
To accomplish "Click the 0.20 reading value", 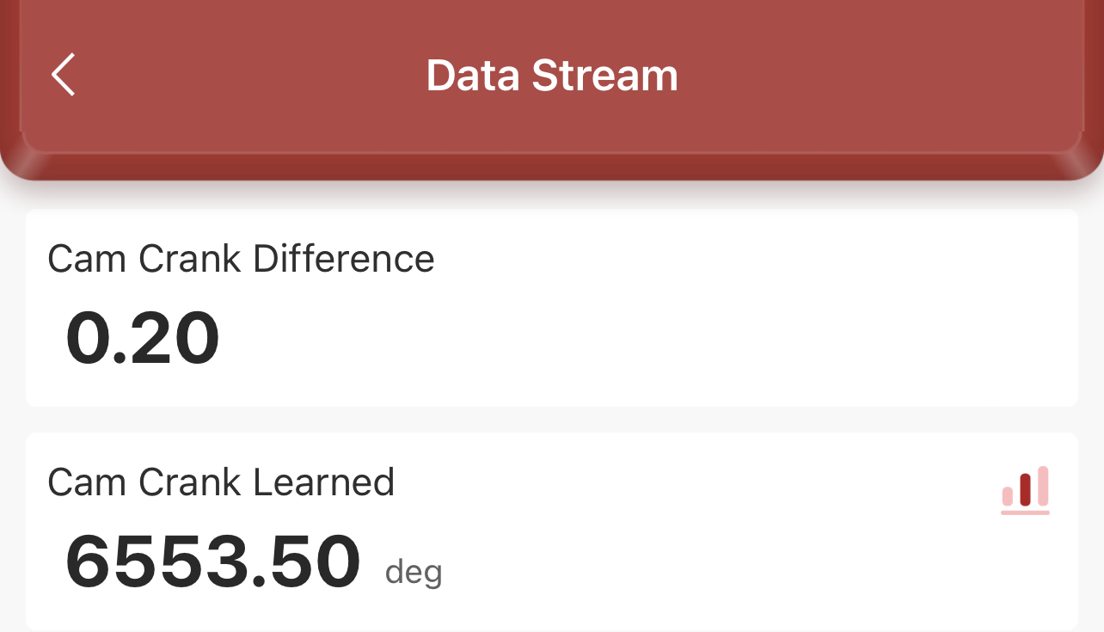I will click(x=143, y=339).
